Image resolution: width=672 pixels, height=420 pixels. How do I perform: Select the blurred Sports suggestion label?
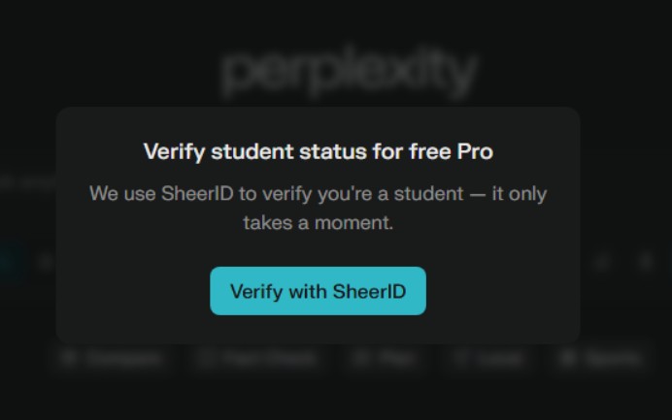[x=612, y=359]
